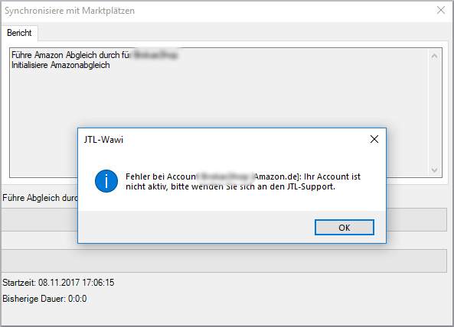The height and width of the screenshot is (327, 454).
Task: Click the 'Führe Abgleich durch' status label
Action: pos(40,198)
